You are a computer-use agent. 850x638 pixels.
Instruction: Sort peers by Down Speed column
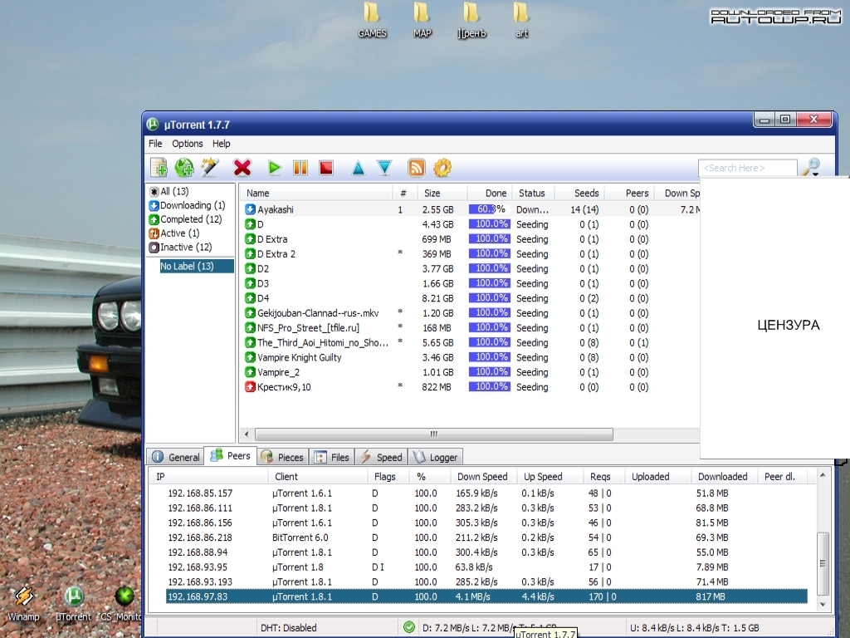click(482, 477)
